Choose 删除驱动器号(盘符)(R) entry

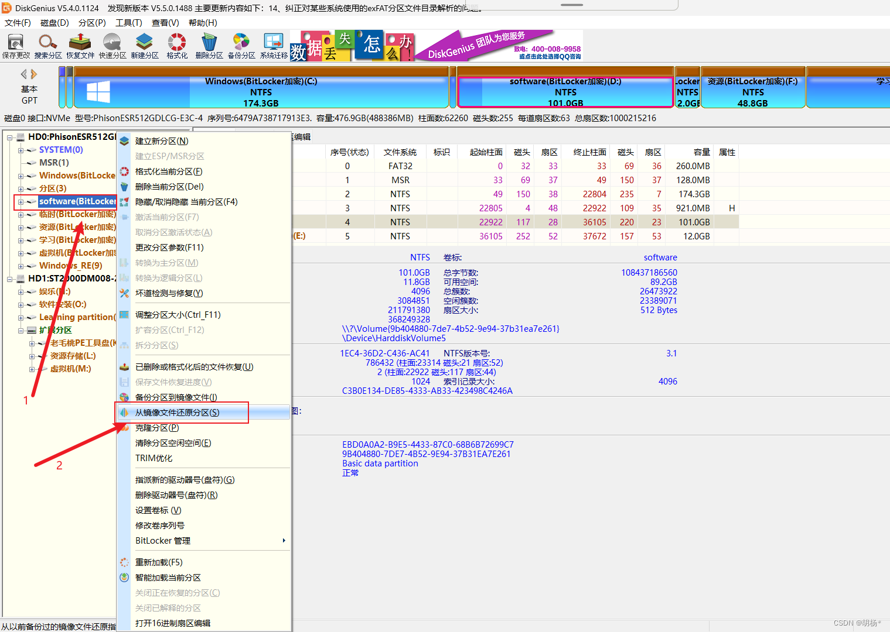point(204,495)
